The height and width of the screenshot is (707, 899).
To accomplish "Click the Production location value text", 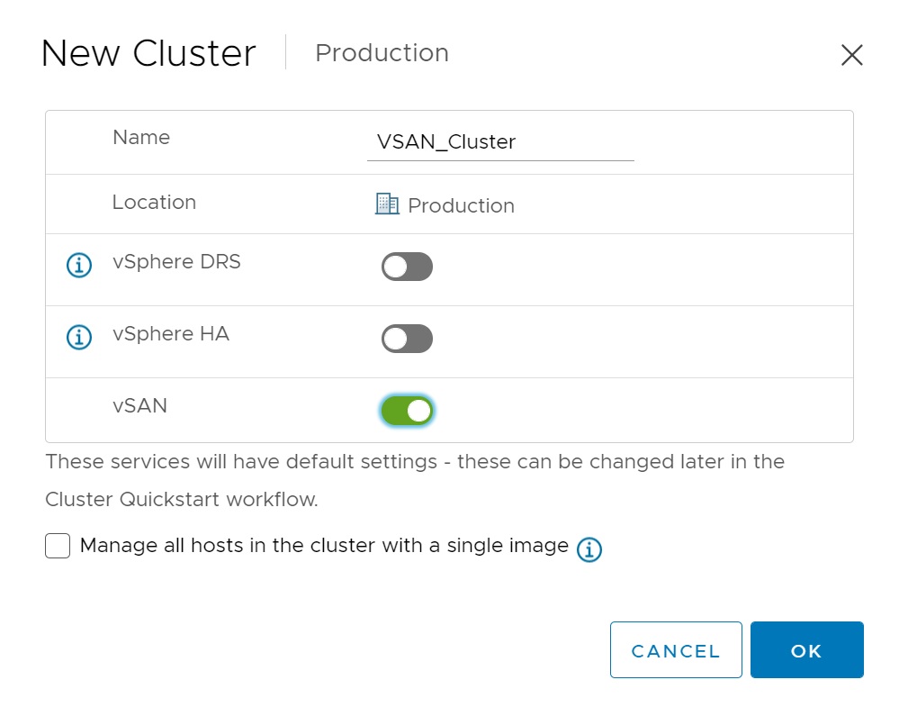I will pyautogui.click(x=461, y=206).
